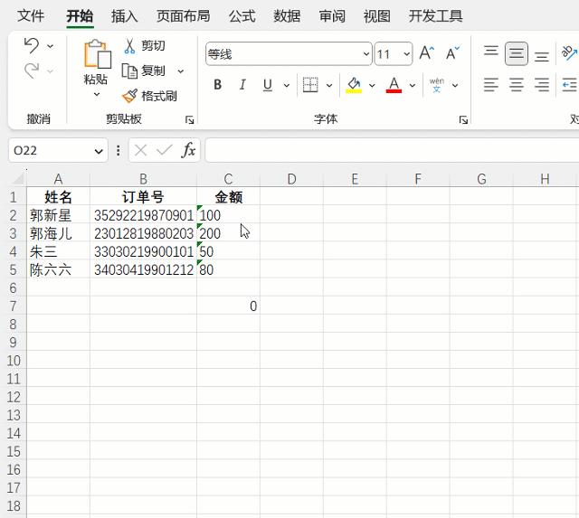This screenshot has width=579, height=518.
Task: Expand underline style dropdown
Action: (287, 86)
